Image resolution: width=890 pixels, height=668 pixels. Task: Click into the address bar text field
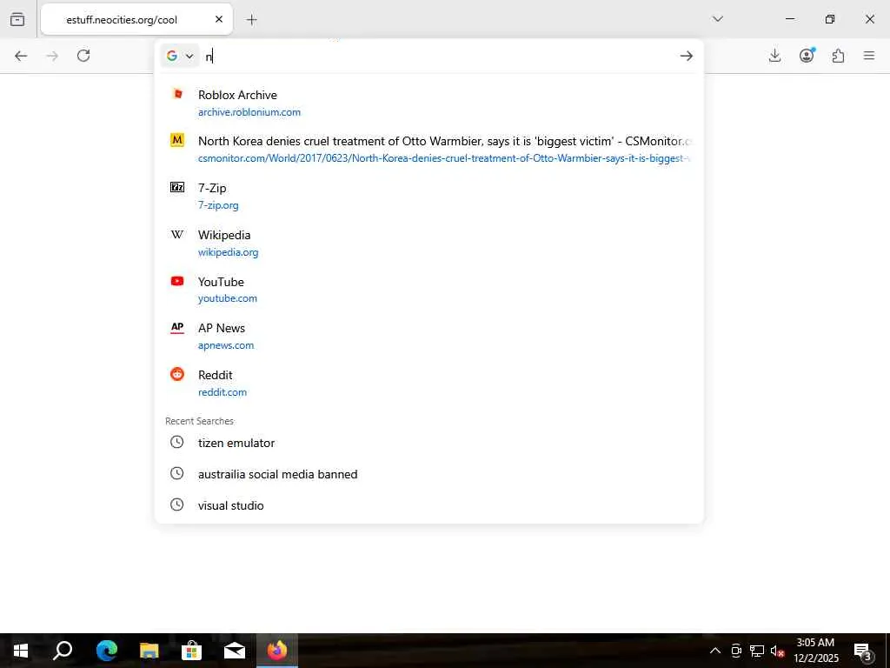437,56
